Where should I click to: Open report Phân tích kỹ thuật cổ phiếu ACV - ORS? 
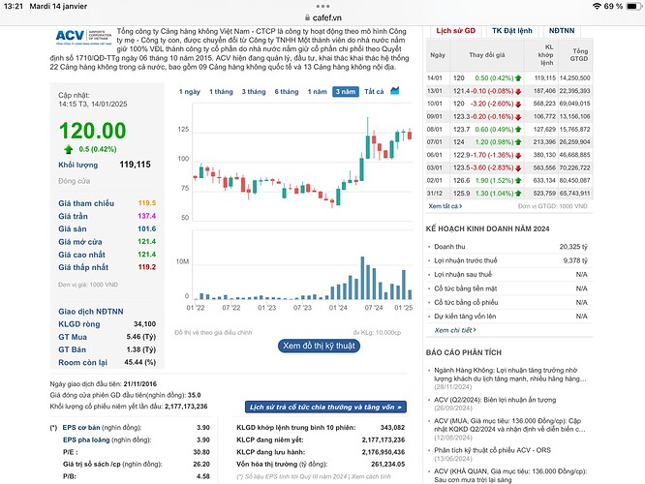click(492, 450)
